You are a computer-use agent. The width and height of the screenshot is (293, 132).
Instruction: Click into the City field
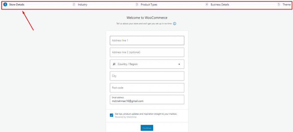pyautogui.click(x=147, y=76)
